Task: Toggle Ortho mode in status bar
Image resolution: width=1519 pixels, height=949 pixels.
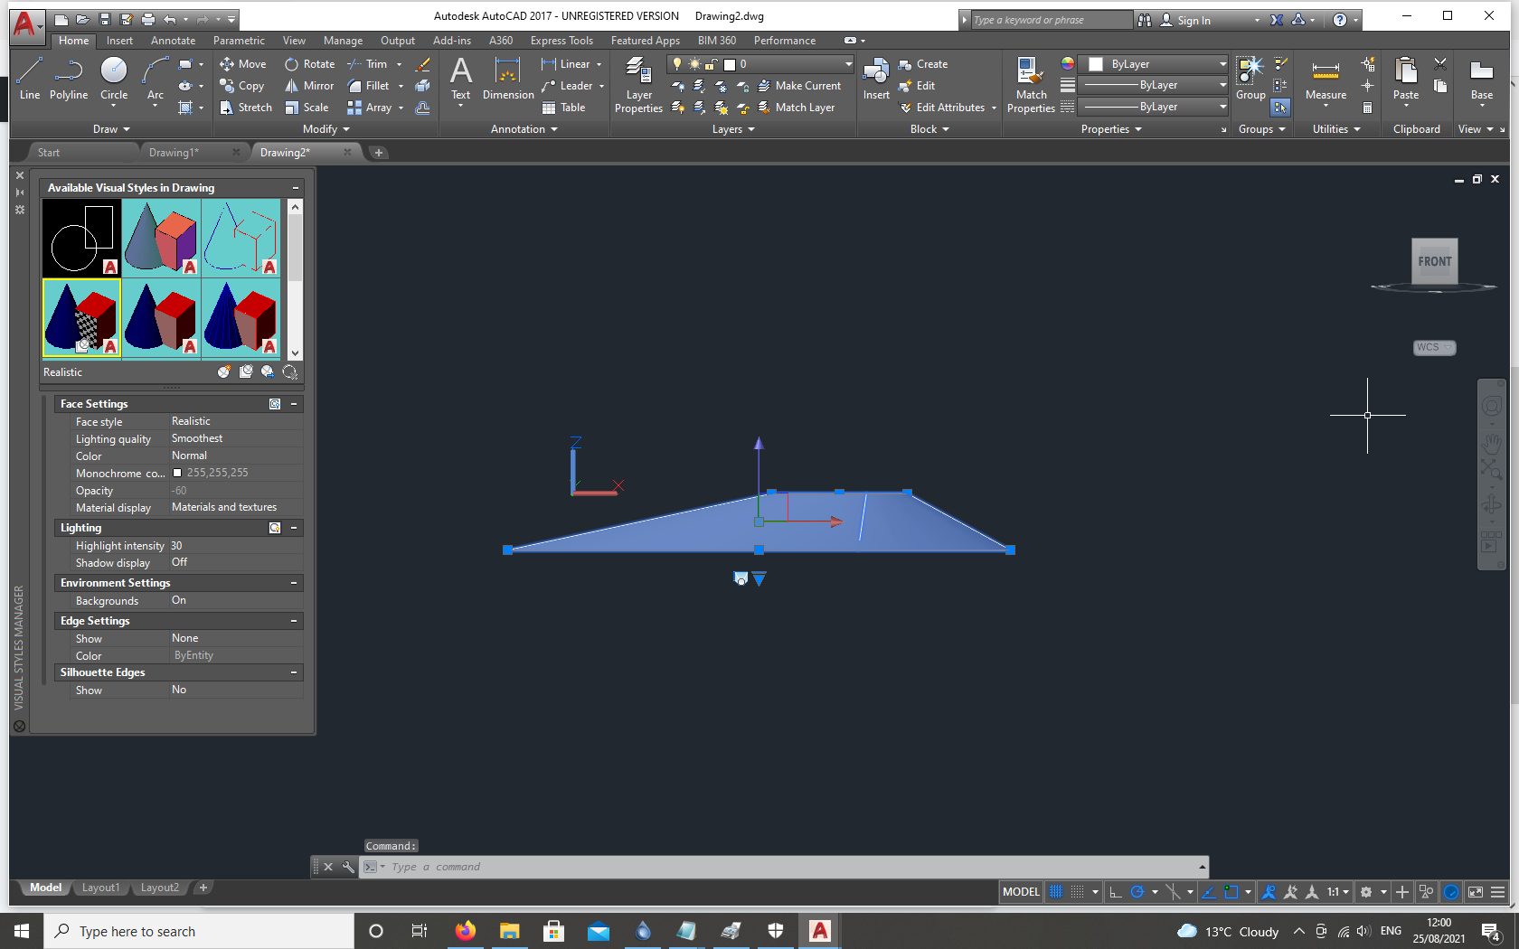Action: pos(1116,892)
